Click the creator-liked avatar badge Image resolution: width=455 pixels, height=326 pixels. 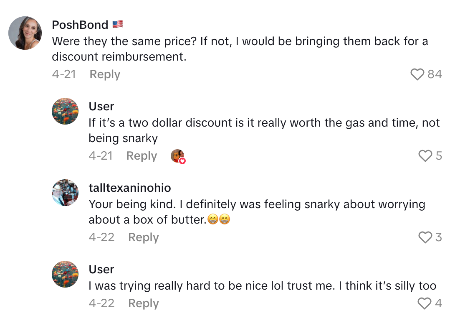click(x=178, y=156)
